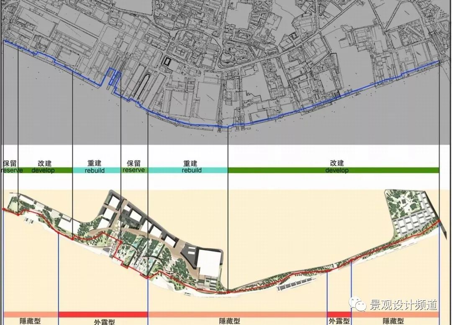The height and width of the screenshot is (325, 452).
Task: Select the wide red 外露型 bar on left
Action: [103, 315]
